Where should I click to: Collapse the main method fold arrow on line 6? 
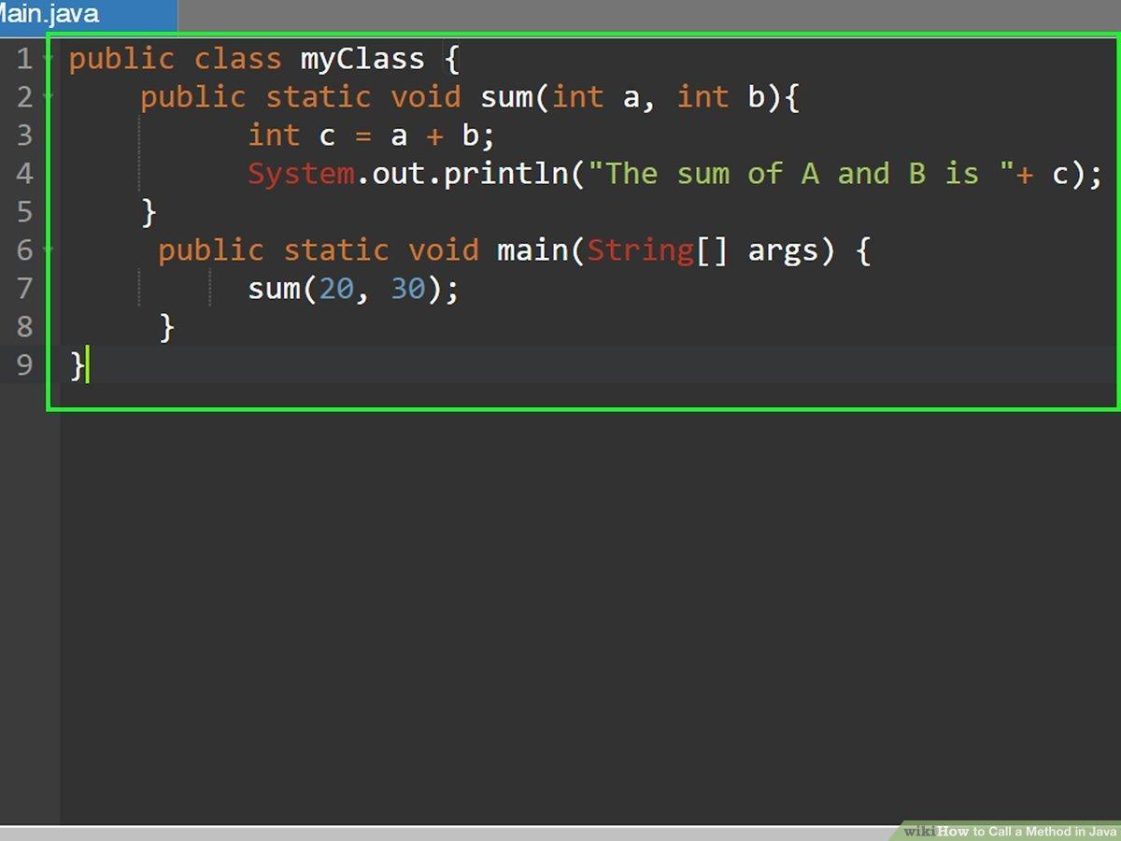pyautogui.click(x=49, y=249)
